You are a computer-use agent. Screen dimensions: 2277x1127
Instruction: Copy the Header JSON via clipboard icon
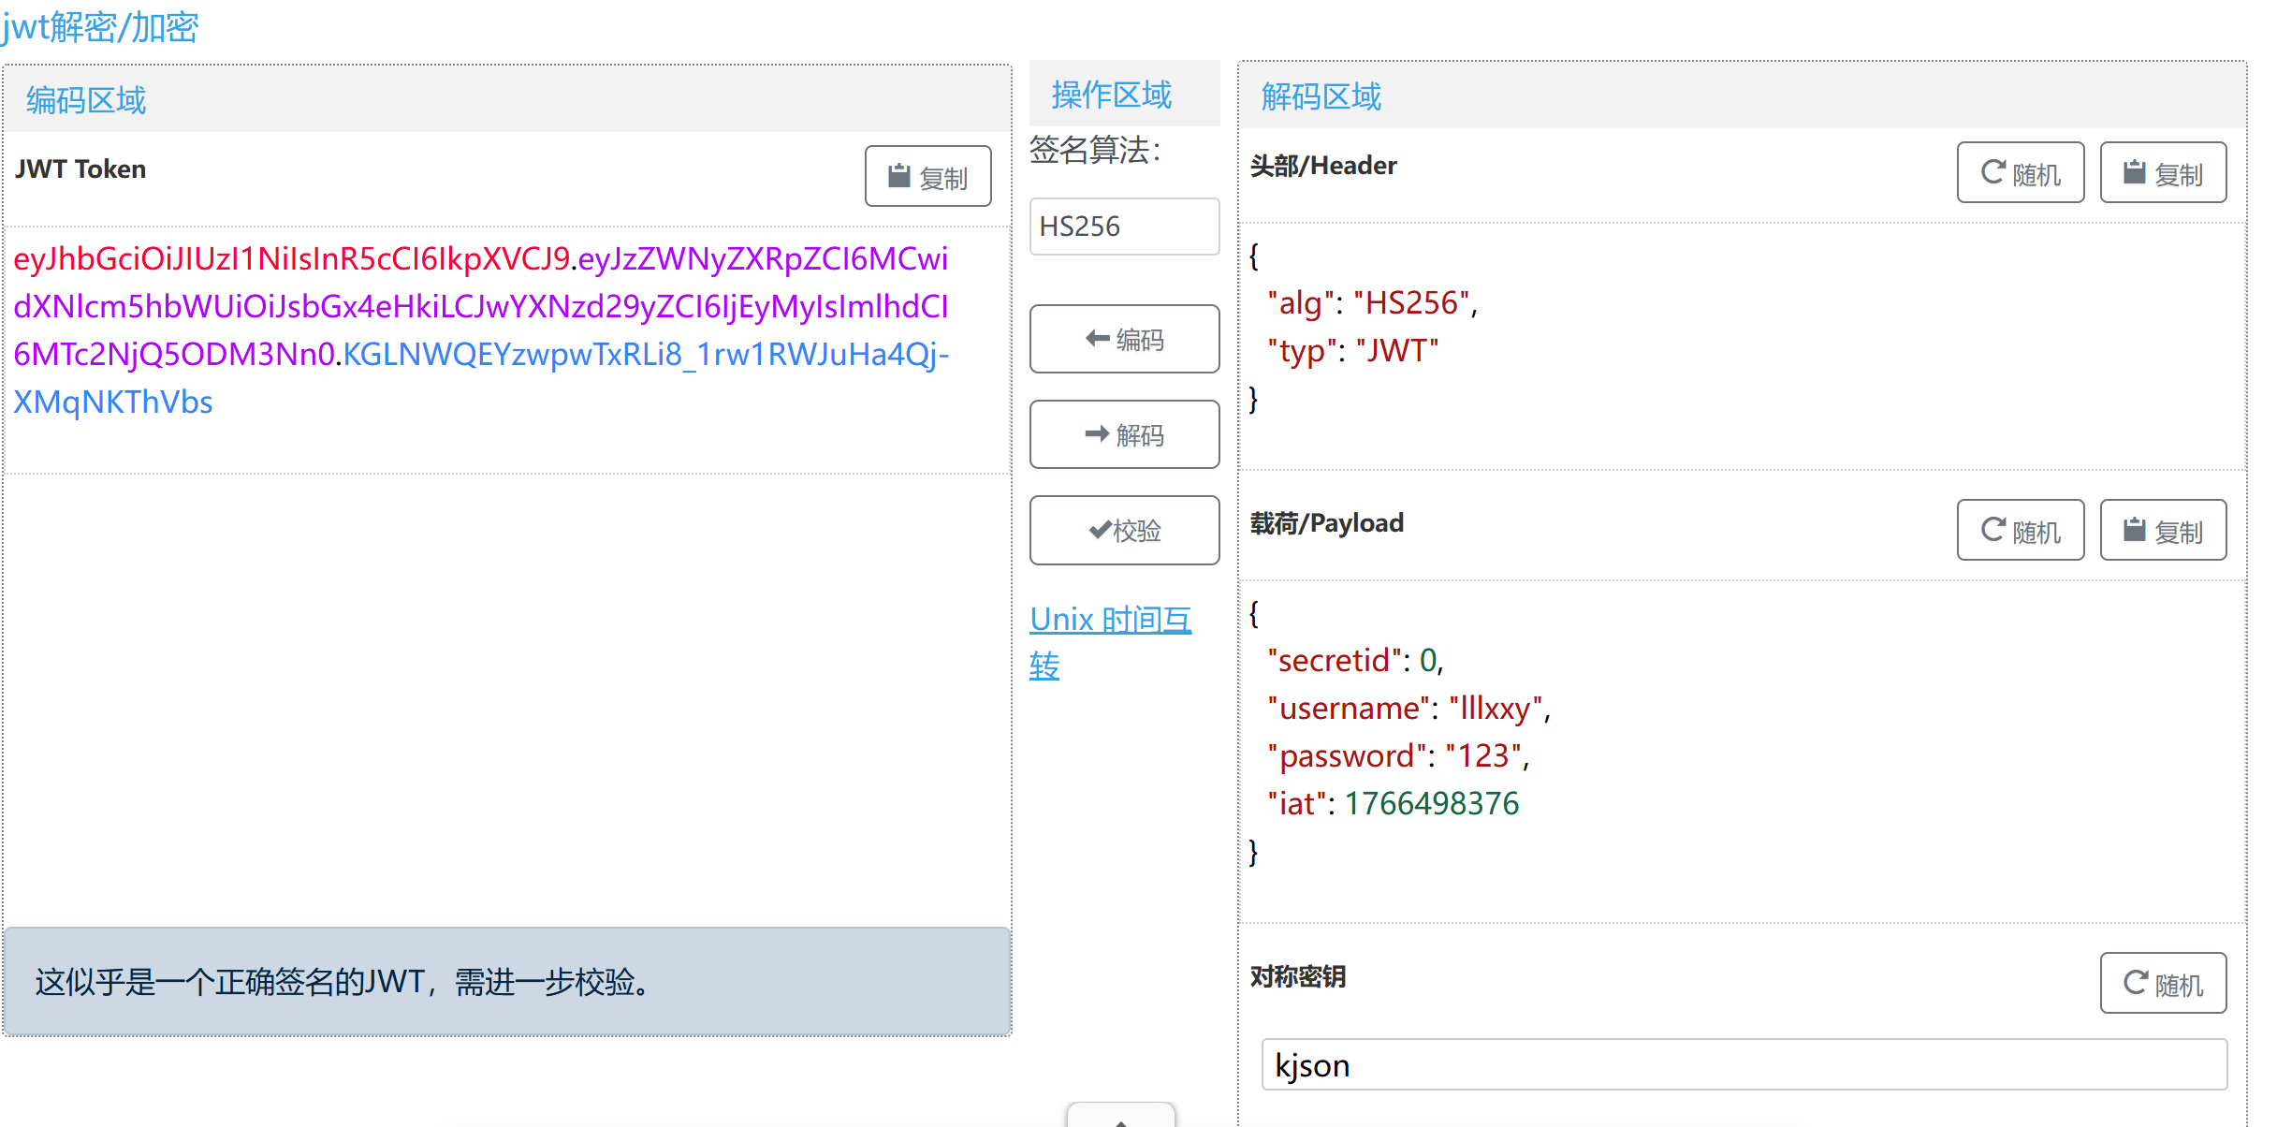(x=2162, y=173)
